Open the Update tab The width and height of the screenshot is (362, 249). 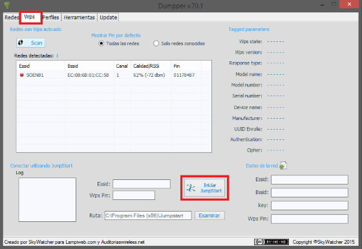[109, 17]
